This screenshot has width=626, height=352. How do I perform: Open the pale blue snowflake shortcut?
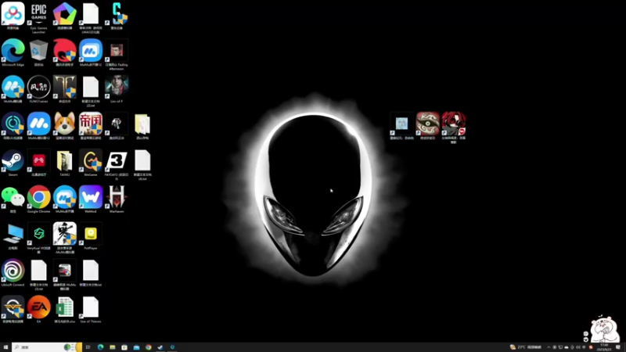tap(401, 126)
